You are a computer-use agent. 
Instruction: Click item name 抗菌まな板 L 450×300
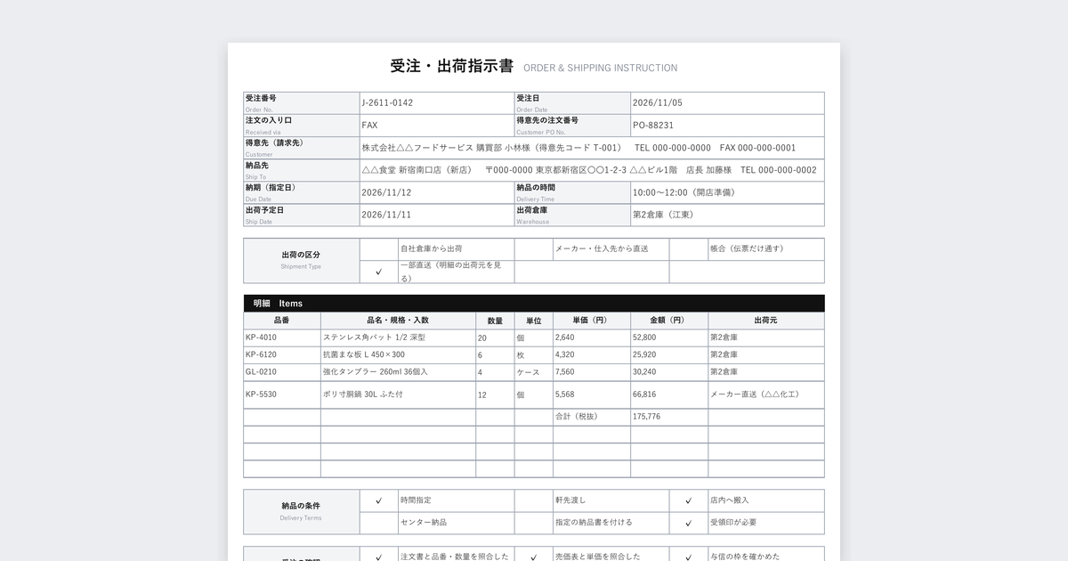364,354
